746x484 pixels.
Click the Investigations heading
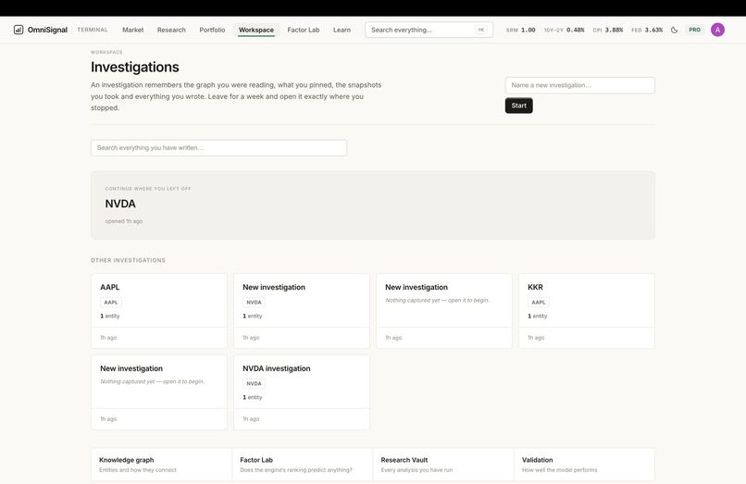tap(135, 68)
